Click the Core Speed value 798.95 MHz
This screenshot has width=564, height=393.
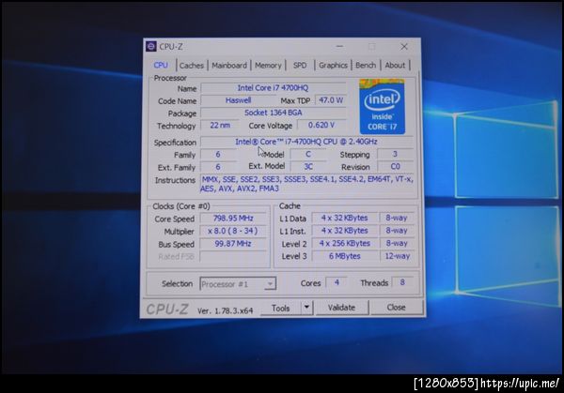click(233, 219)
